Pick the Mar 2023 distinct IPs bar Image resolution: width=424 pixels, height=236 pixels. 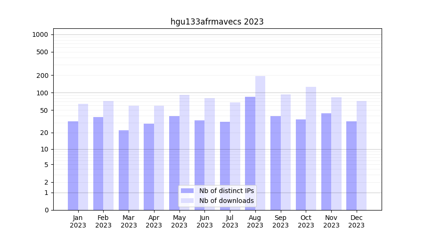pyautogui.click(x=123, y=170)
